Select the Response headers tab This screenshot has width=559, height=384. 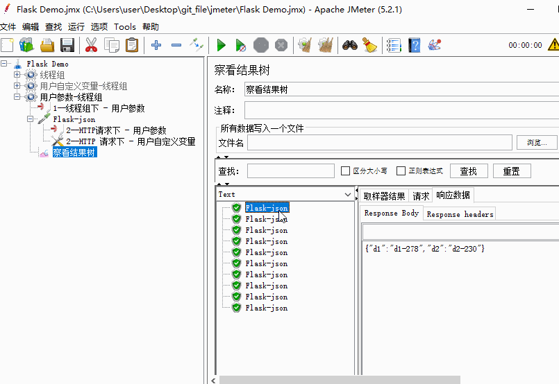[460, 214]
